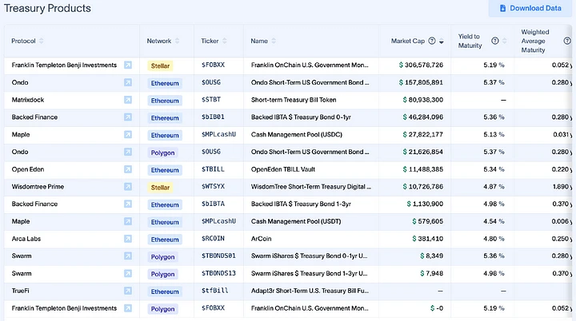Toggle sorting on the Network column arrows
Image resolution: width=576 pixels, height=321 pixels.
[x=178, y=41]
